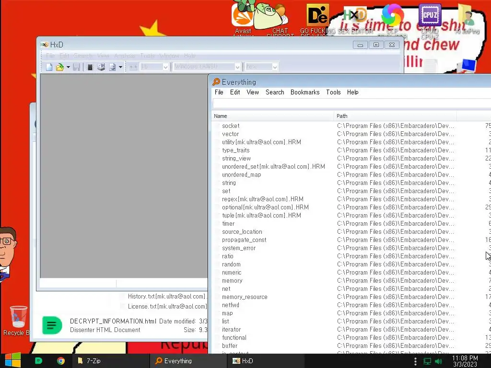Open the Windows Start button
This screenshot has width=491, height=368.
coord(12,360)
